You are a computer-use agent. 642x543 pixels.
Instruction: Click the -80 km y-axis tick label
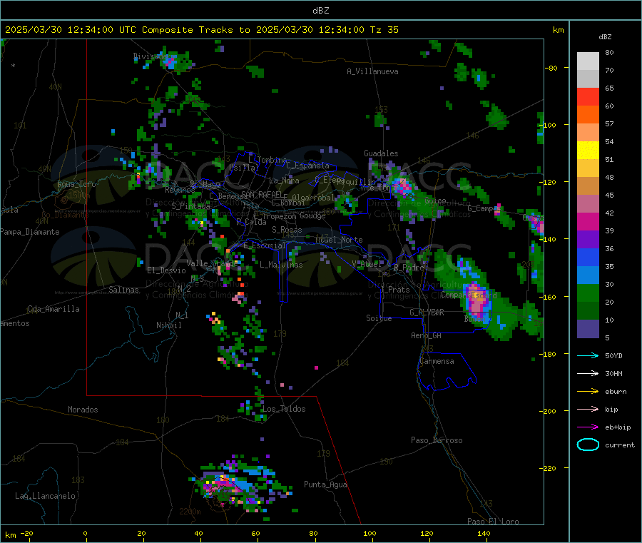[x=551, y=68]
